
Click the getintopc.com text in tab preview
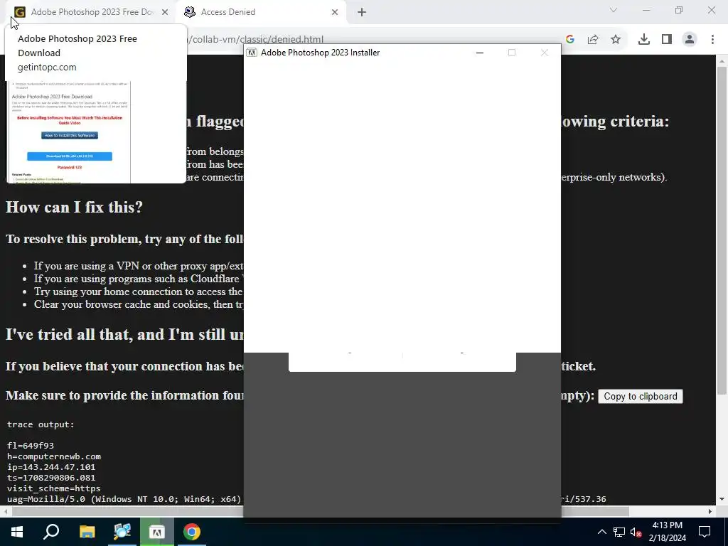47,68
